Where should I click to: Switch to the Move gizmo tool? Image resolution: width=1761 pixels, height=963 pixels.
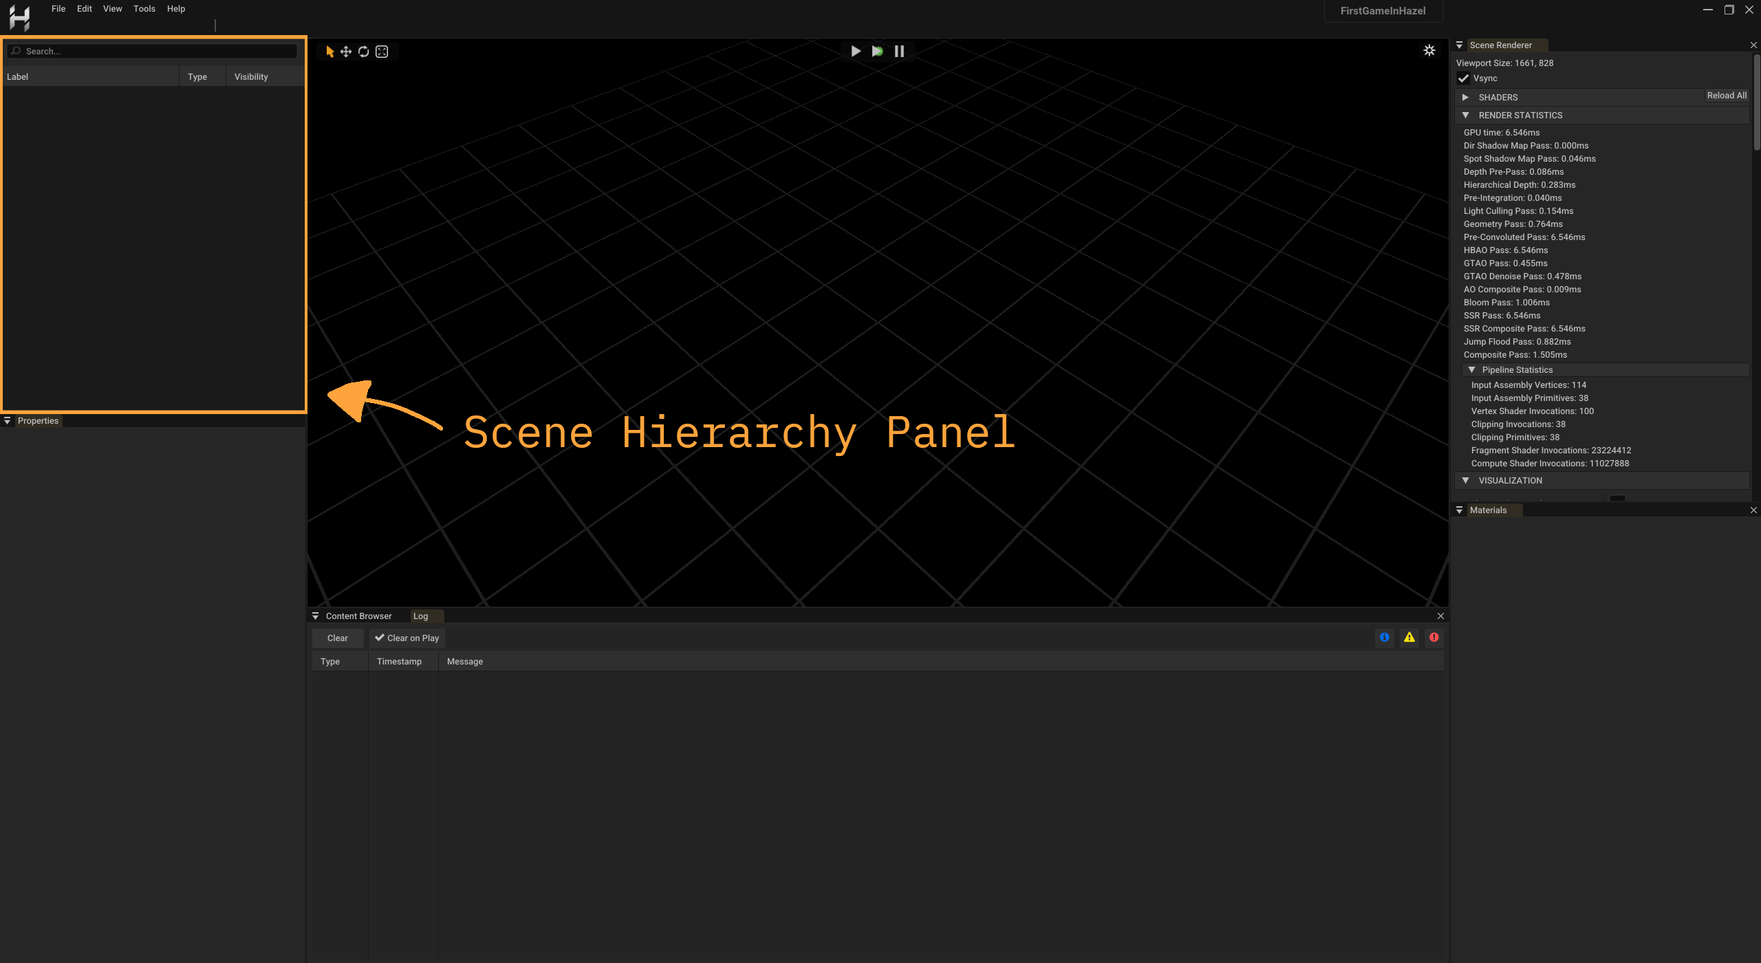click(346, 51)
